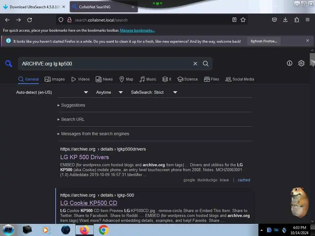Open the Firefox hamburger menu

[x=308, y=20]
